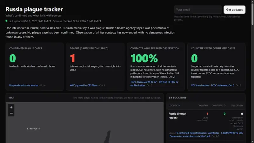Zoom out on the map with the minus button
The image size is (254, 143).
[x=11, y=113]
